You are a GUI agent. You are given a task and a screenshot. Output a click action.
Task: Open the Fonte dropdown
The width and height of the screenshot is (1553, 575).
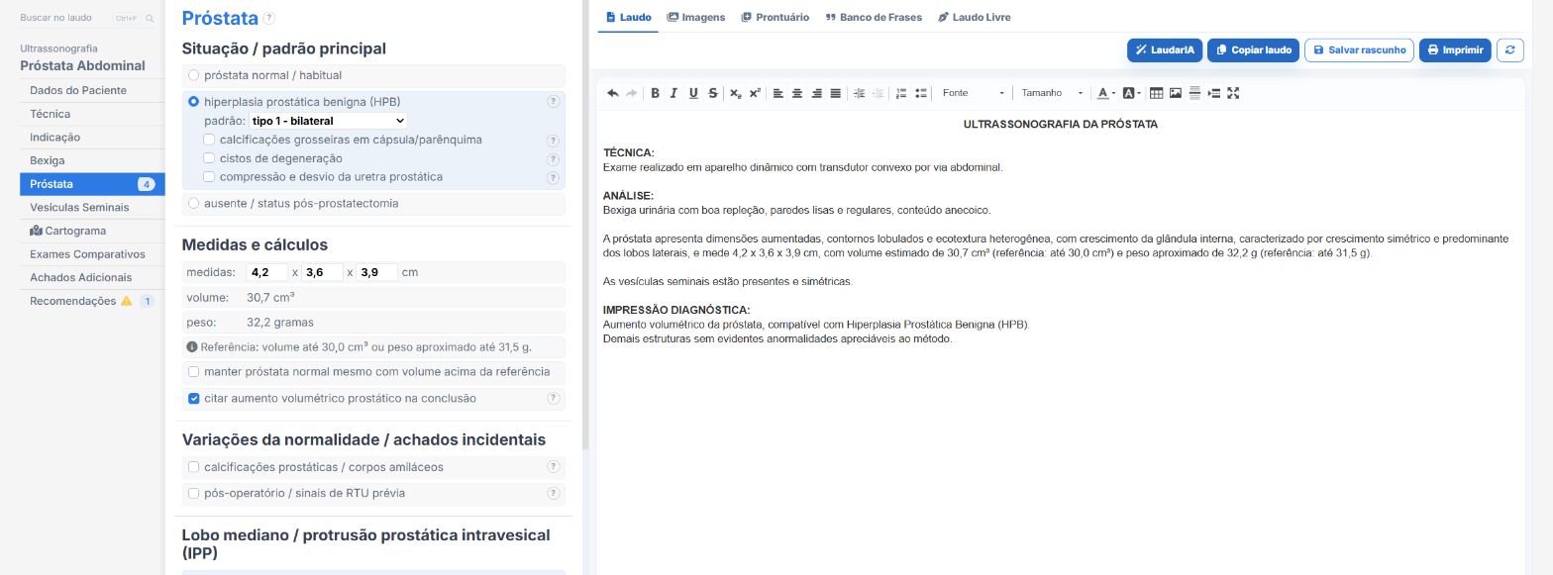pyautogui.click(x=973, y=93)
